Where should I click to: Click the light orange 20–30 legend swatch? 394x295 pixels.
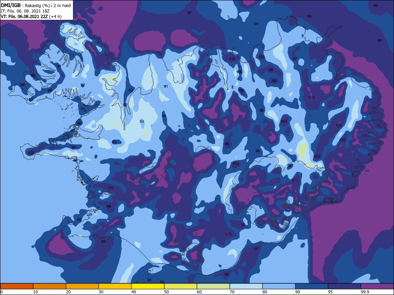[82, 286]
